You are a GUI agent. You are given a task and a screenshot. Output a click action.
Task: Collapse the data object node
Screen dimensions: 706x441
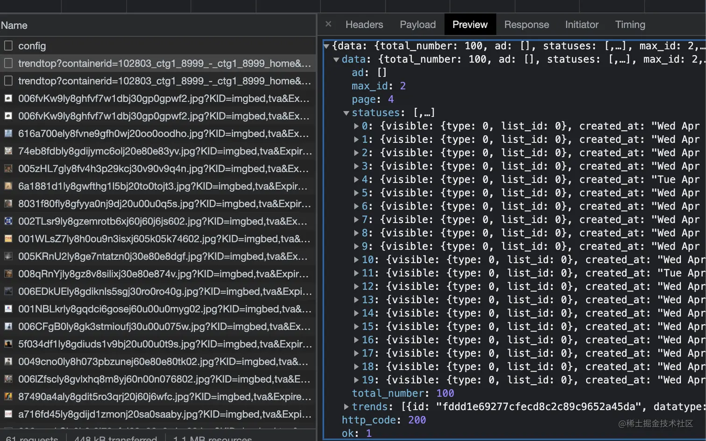(x=336, y=60)
